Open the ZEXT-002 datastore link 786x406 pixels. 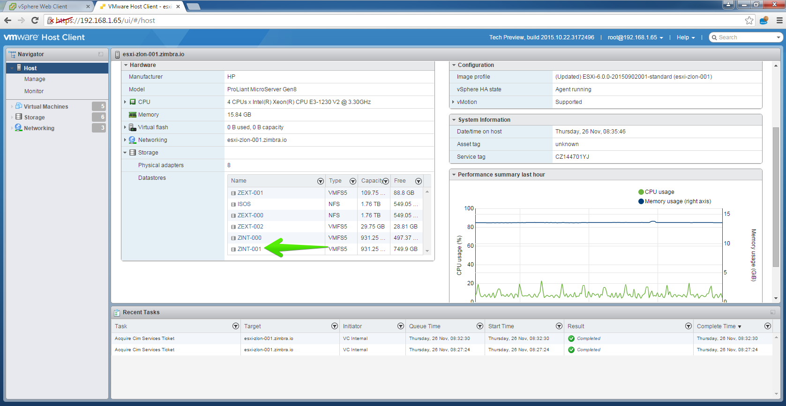250,227
